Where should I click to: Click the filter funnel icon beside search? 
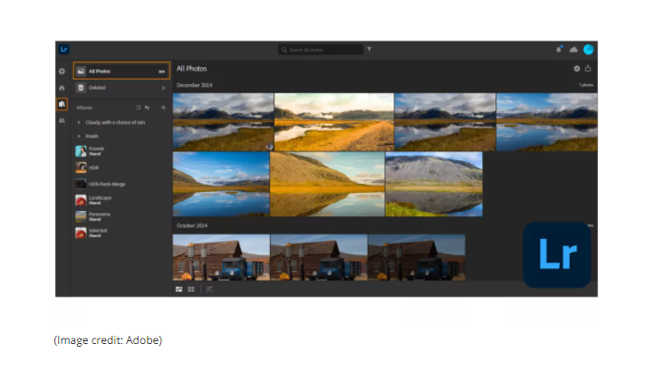[369, 50]
